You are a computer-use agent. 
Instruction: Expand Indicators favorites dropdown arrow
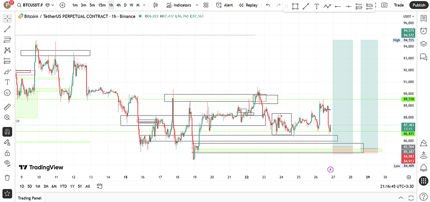(x=196, y=5)
